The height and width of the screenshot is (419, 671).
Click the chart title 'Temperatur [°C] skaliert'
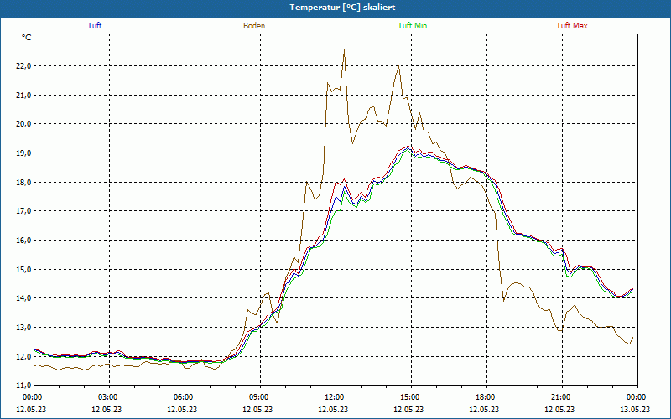pyautogui.click(x=342, y=8)
